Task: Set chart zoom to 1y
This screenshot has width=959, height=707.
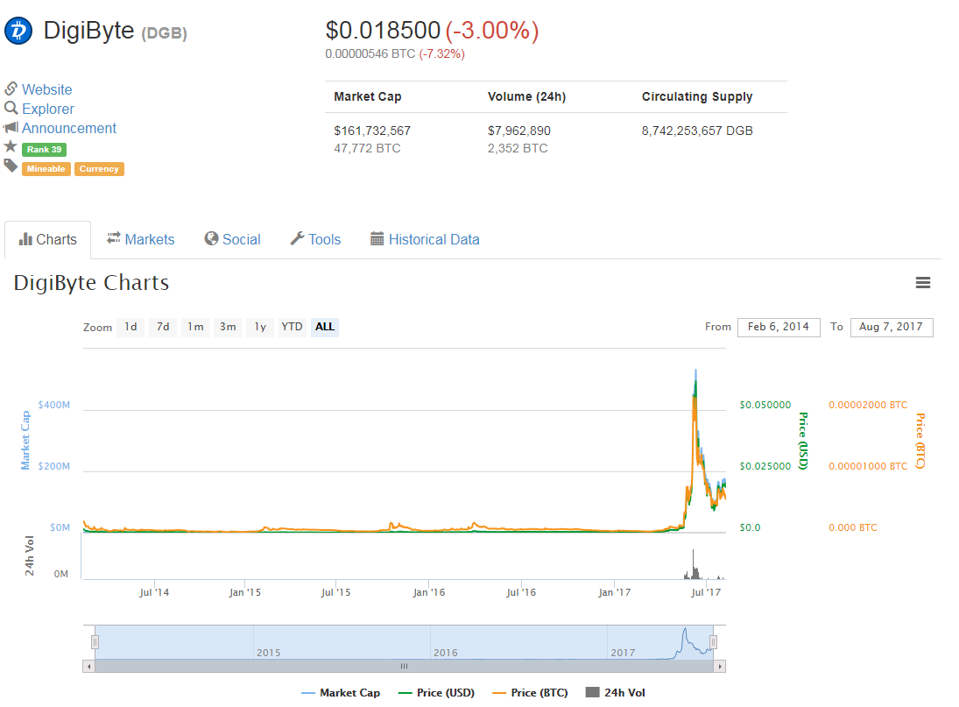Action: 260,327
